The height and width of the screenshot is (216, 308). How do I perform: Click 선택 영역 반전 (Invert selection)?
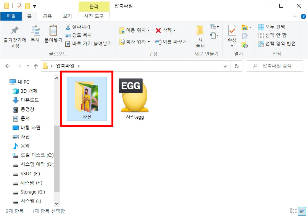277,44
